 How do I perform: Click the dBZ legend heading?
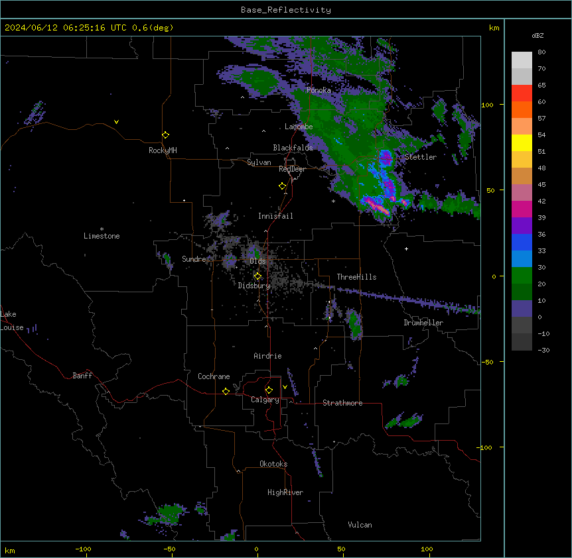click(537, 36)
